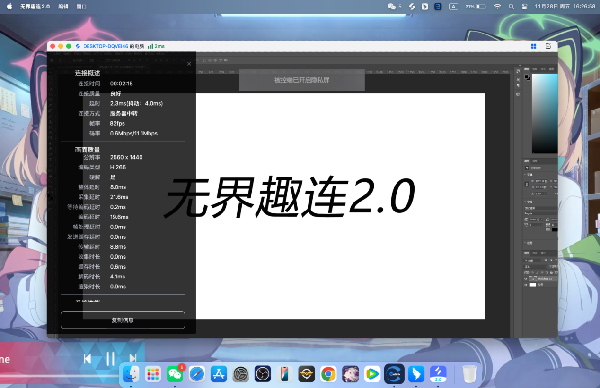Open App Store from the Dock

pyautogui.click(x=219, y=374)
